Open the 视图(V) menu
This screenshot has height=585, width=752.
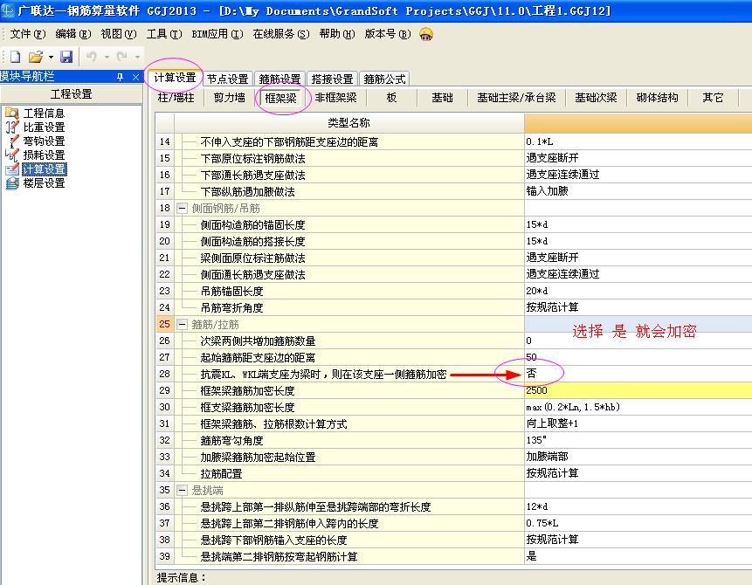[x=119, y=34]
